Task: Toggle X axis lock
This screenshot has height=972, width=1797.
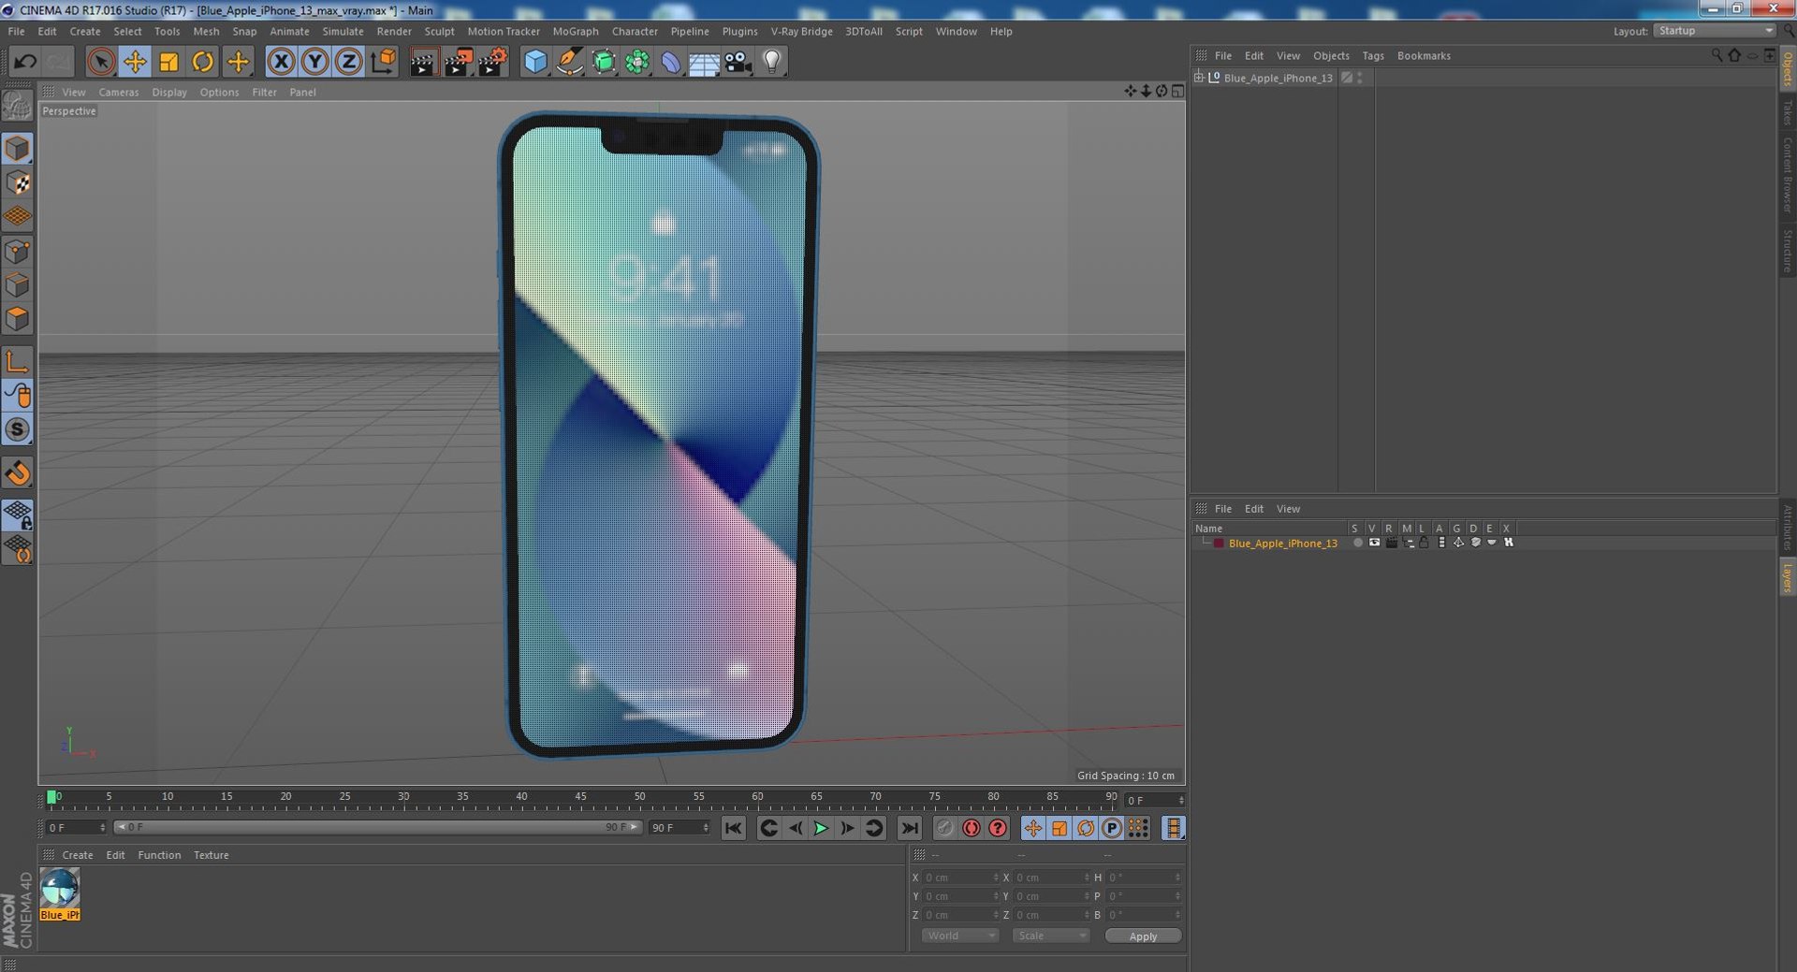Action: click(281, 62)
